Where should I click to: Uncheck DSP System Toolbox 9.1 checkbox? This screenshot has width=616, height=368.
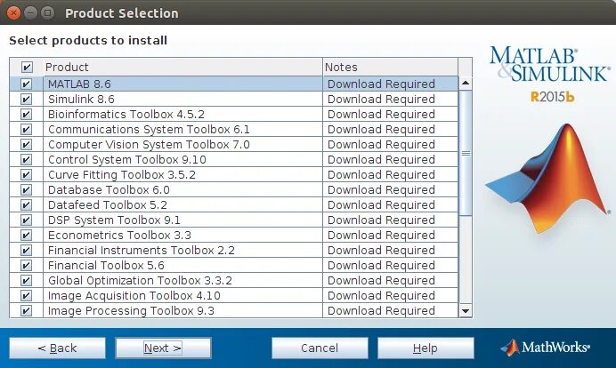pos(27,220)
